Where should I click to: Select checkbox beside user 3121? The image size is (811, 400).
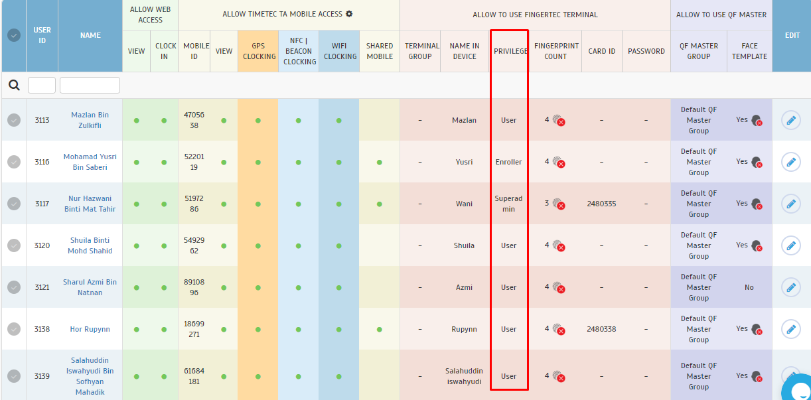pyautogui.click(x=13, y=287)
